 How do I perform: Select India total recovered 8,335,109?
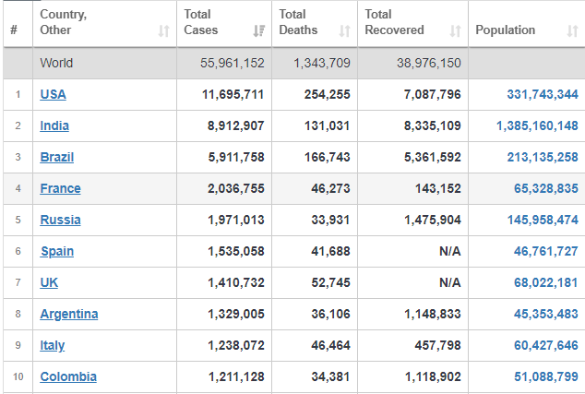(x=433, y=125)
